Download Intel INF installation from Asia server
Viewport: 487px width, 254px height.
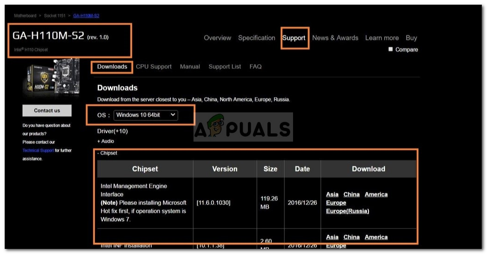(332, 237)
